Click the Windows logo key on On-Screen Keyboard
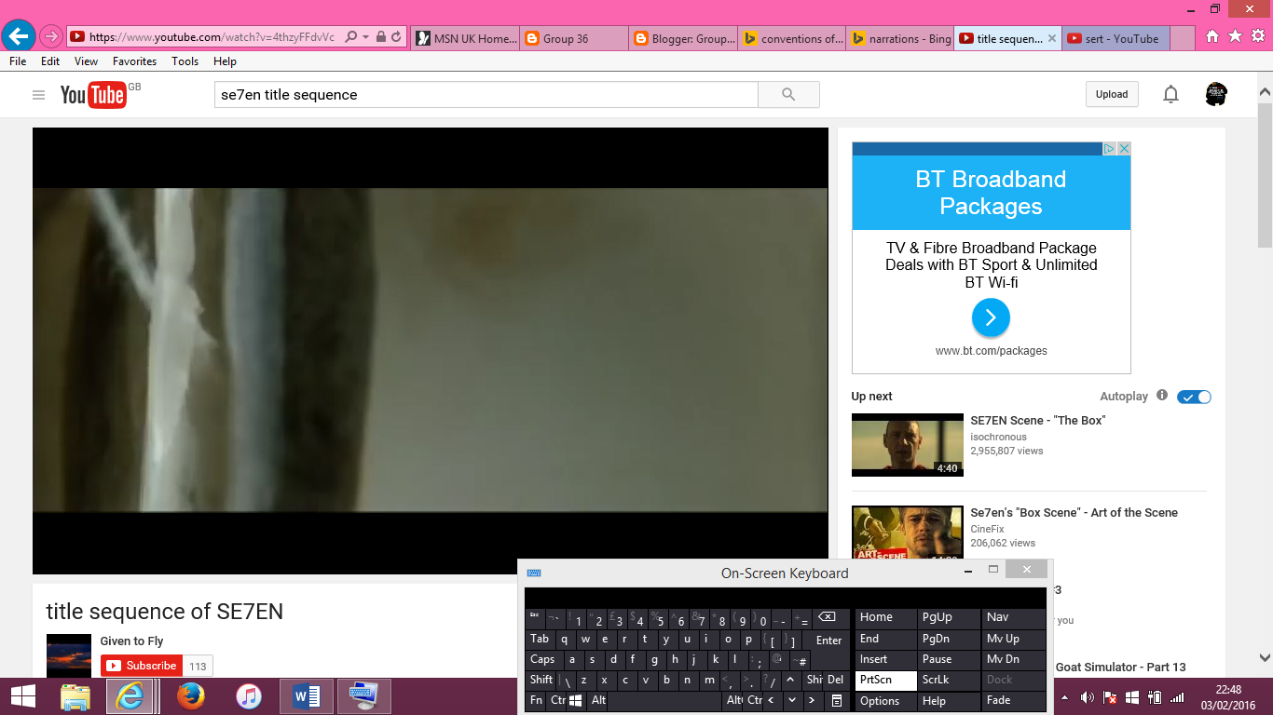Screen dimensions: 1273x715 pyautogui.click(x=576, y=700)
